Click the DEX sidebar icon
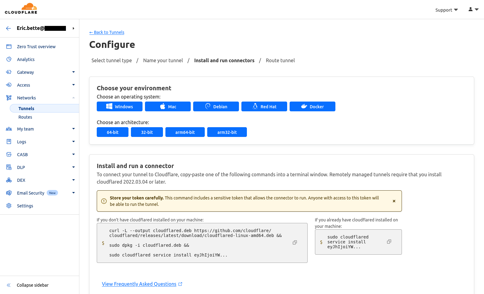Screen dimensions: 484x294 (9, 180)
